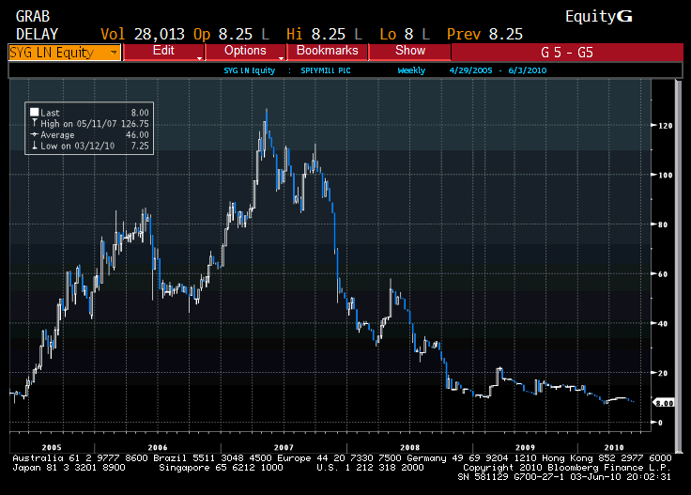Click the DELAY status label
691x495 pixels.
click(x=37, y=35)
